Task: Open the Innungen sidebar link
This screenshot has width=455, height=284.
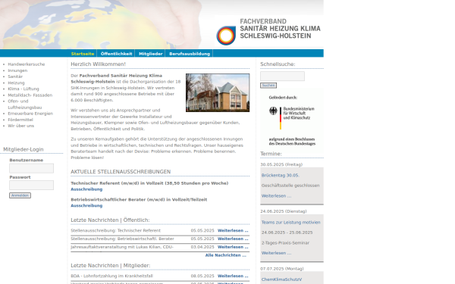Action: [17, 70]
